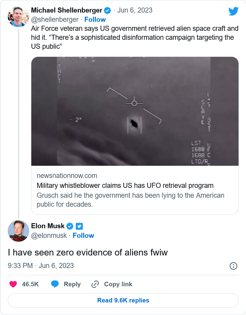
Task: Click the 46.5K likes count
Action: tap(30, 284)
